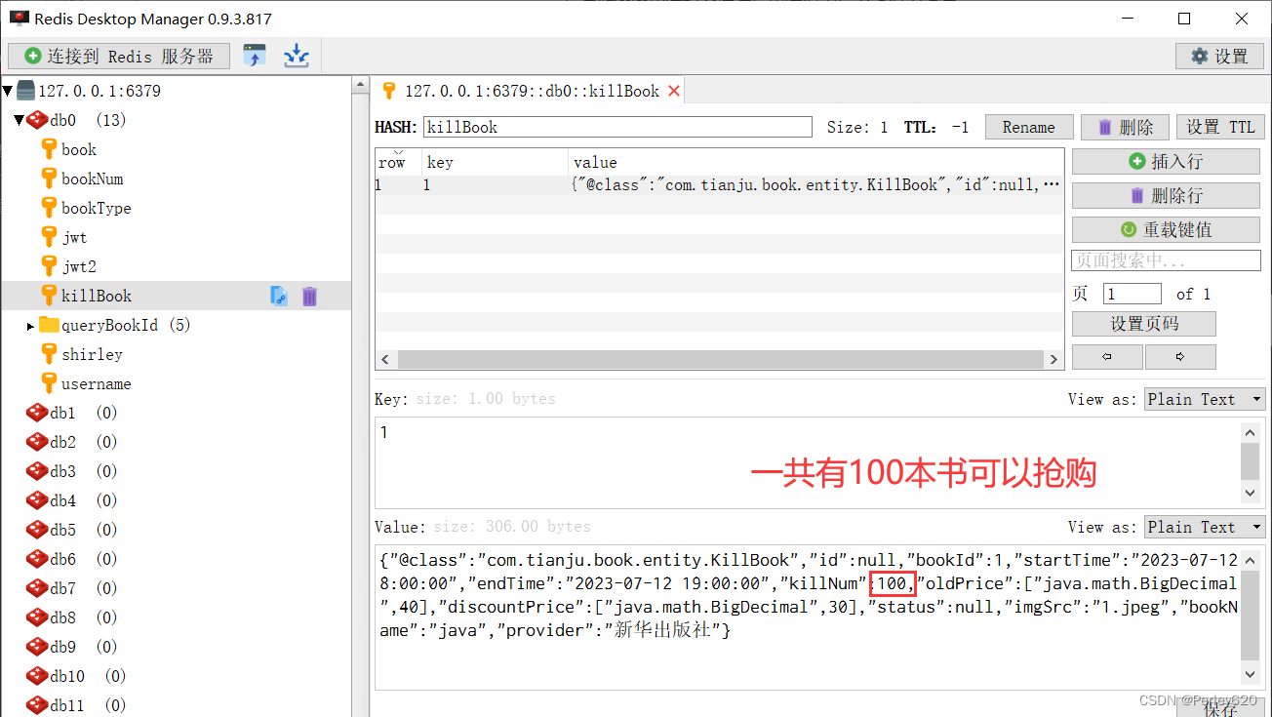Viewport: 1272px width, 717px height.
Task: Click the key icon beside jwt
Action: coord(50,237)
